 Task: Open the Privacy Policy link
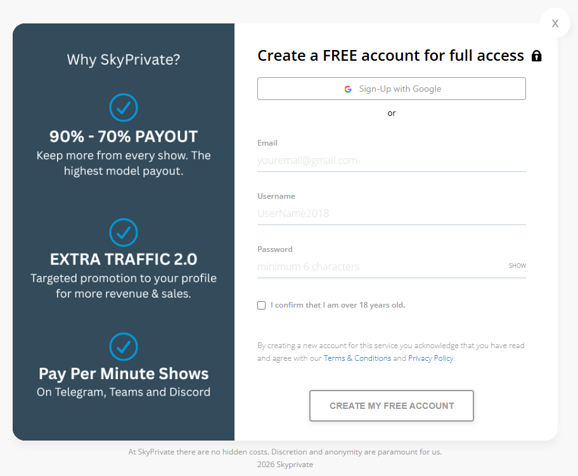click(430, 358)
